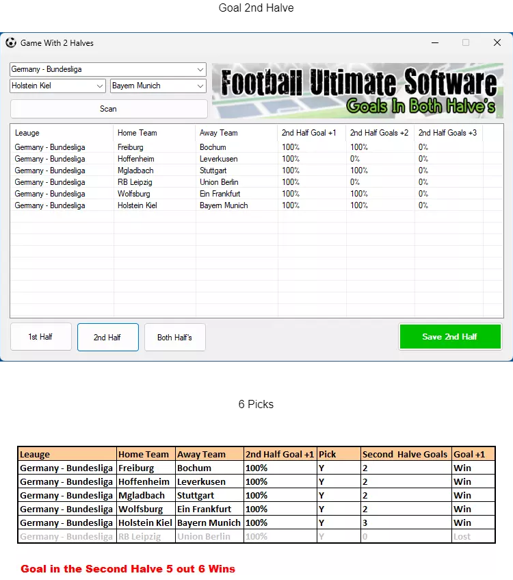This screenshot has height=580, width=513.
Task: Click the Lost result cell in picks table
Action: 474,536
